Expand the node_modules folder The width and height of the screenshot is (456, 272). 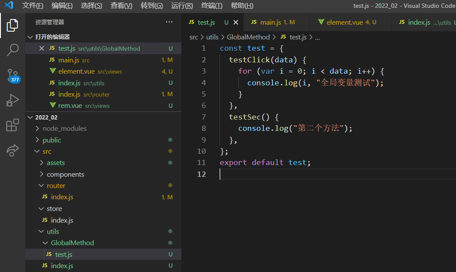click(x=64, y=129)
